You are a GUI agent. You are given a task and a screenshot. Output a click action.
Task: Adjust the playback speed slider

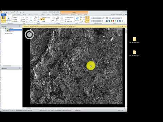(x=116, y=18)
